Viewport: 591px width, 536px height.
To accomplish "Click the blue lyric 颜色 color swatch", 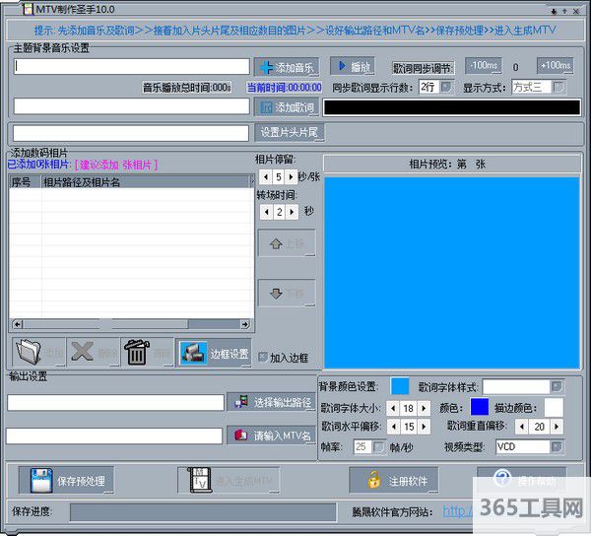I will click(x=479, y=406).
